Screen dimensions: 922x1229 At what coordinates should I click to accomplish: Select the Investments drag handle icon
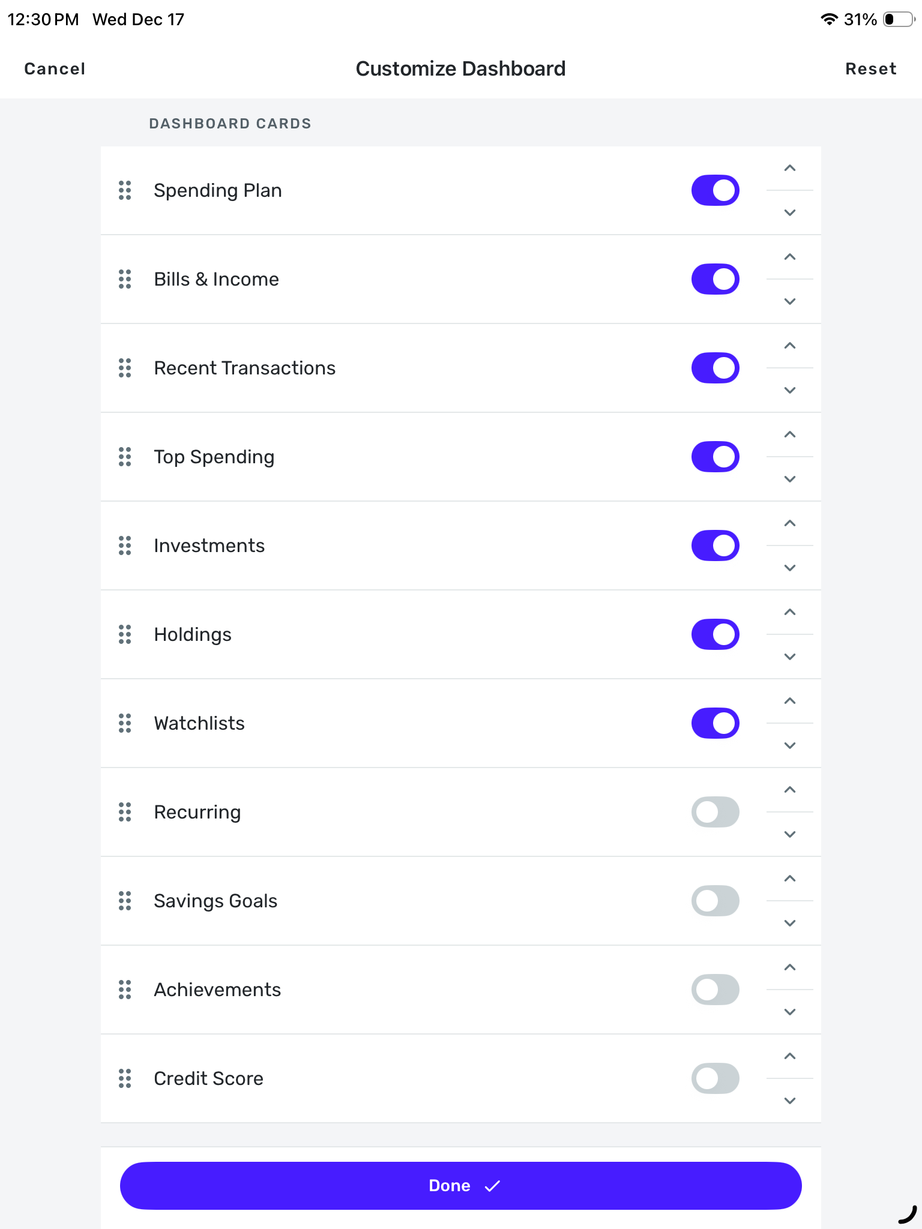125,545
